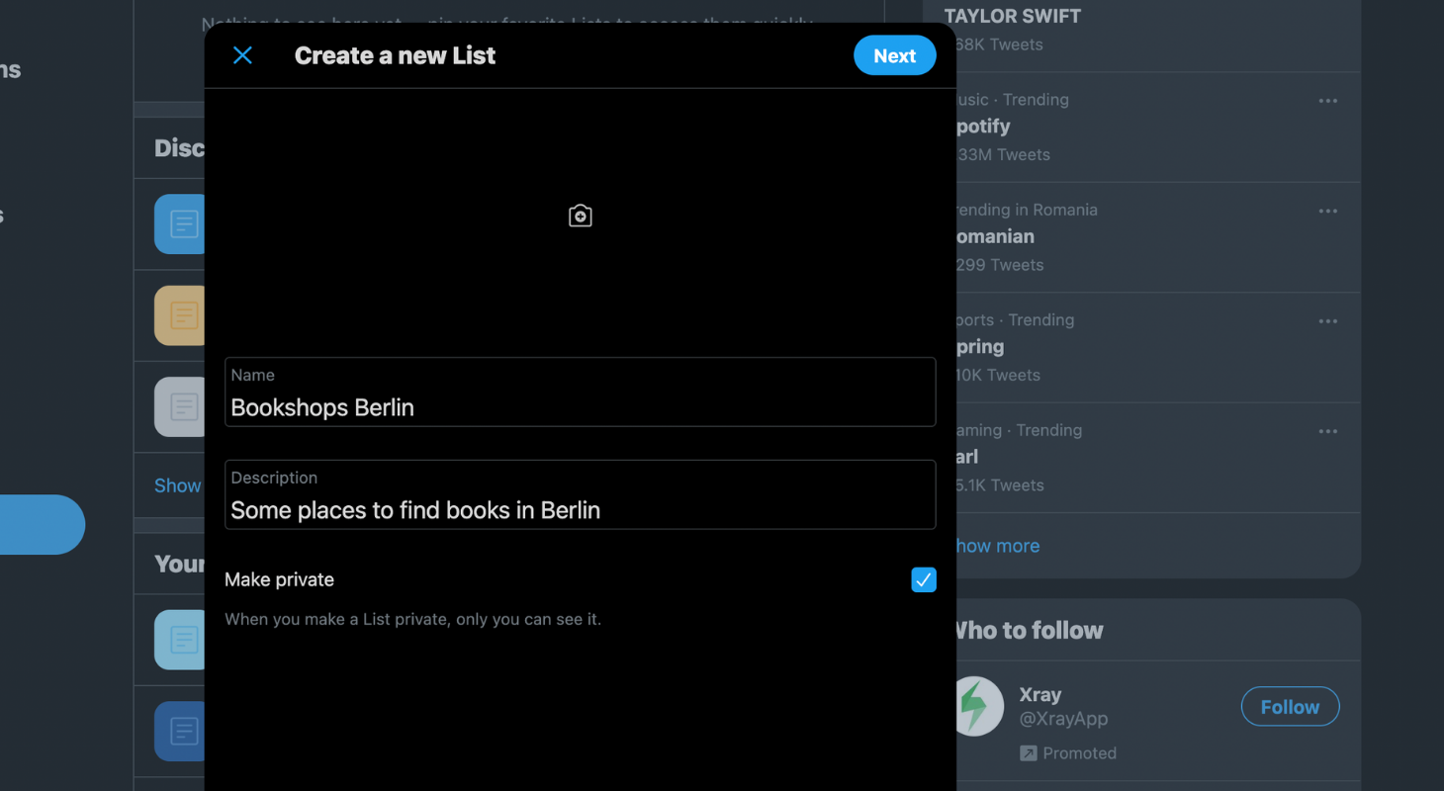Image resolution: width=1444 pixels, height=791 pixels.
Task: Add a List banner photo via camera icon
Action: 581,216
